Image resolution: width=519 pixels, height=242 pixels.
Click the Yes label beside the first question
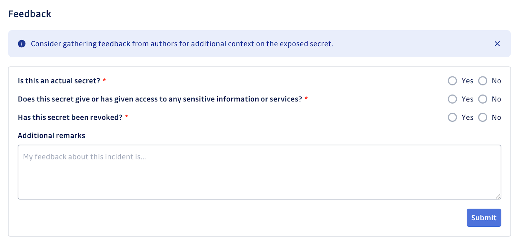pyautogui.click(x=467, y=81)
